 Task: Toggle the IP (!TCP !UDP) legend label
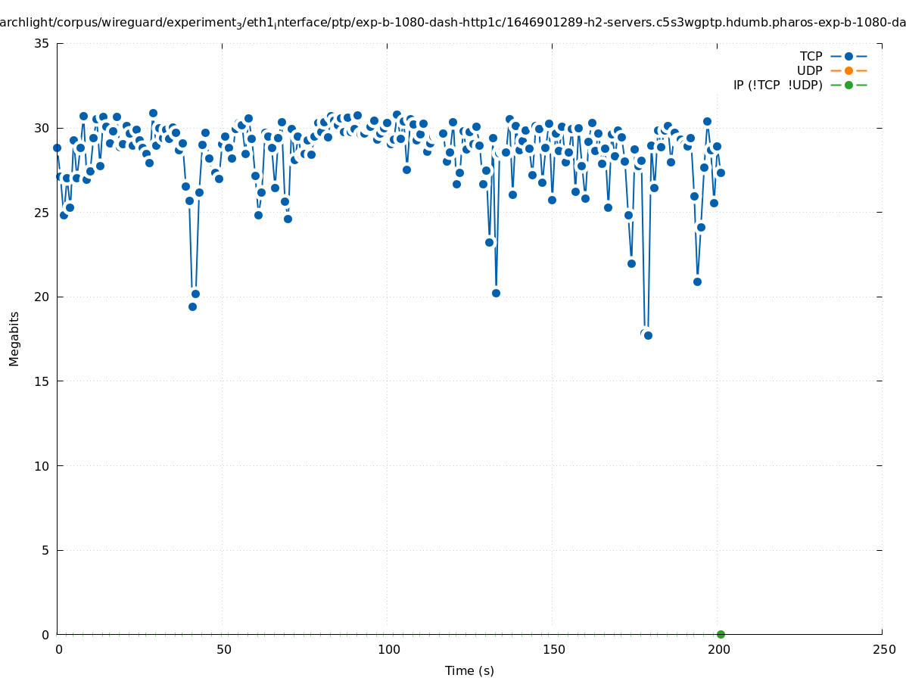777,85
